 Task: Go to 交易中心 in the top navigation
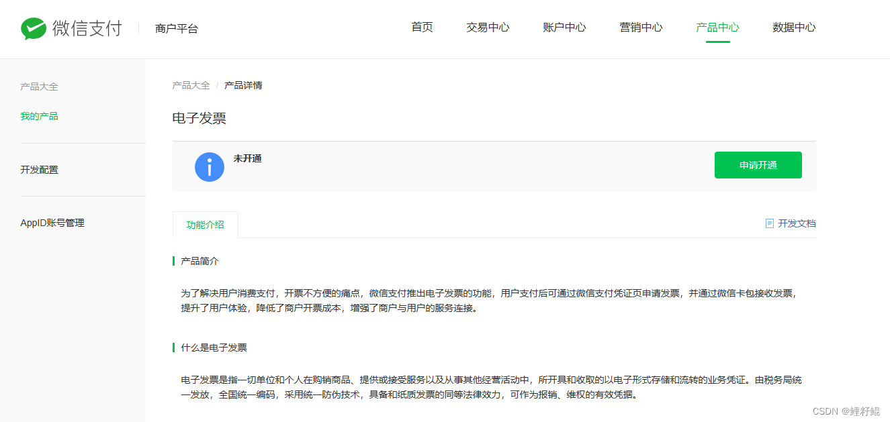click(x=488, y=28)
